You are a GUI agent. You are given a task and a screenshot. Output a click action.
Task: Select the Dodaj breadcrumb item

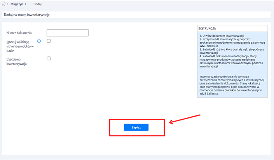coord(37,4)
